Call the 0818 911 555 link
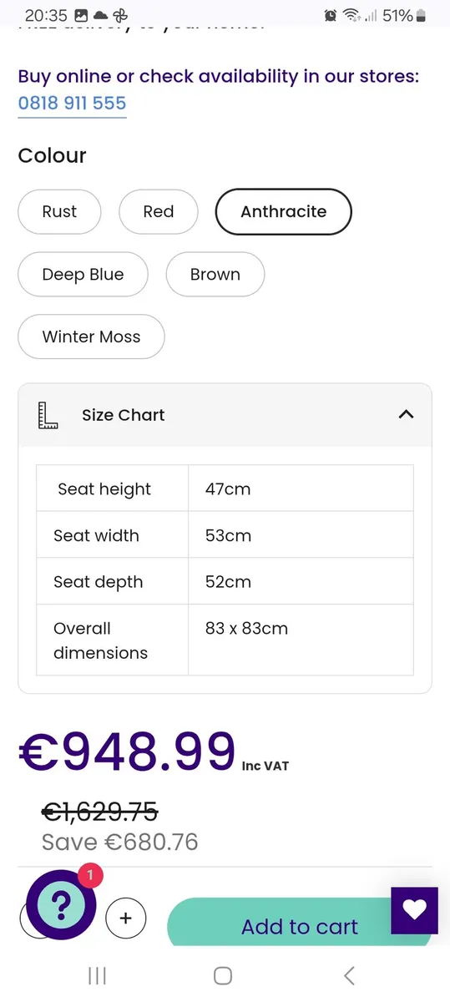This screenshot has width=450, height=1002. click(72, 104)
